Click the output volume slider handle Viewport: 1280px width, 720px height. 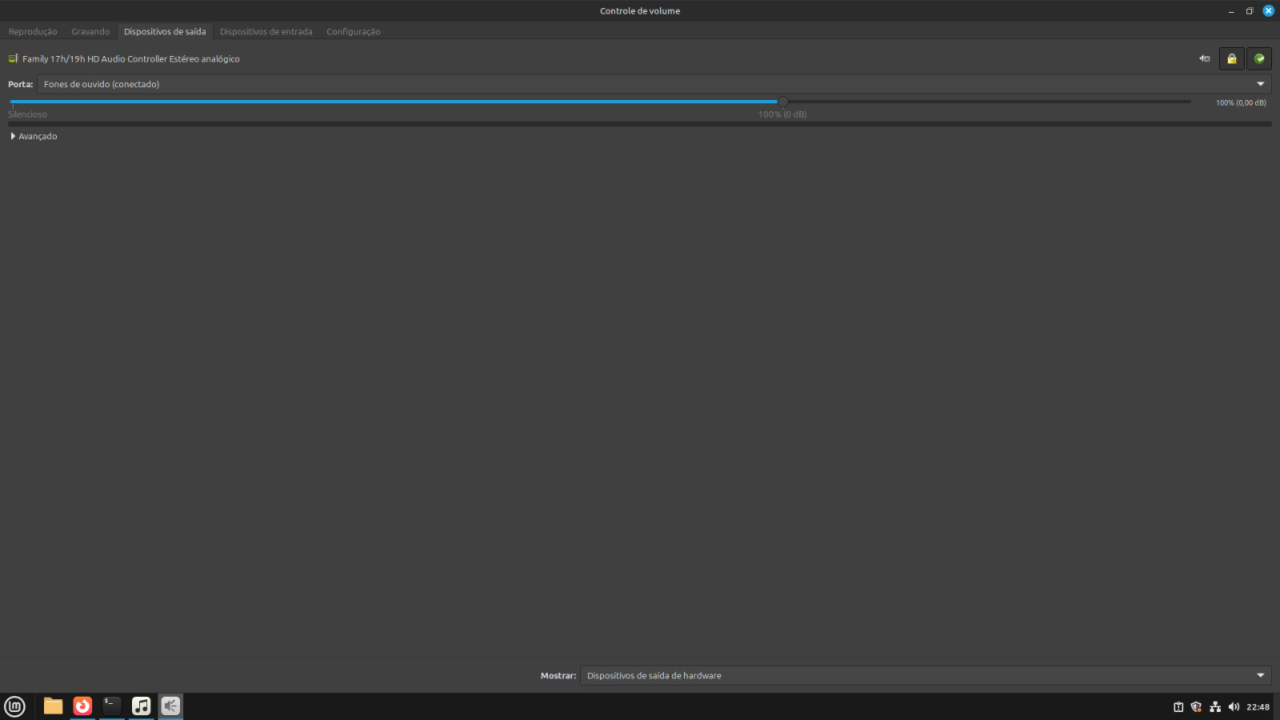point(782,102)
